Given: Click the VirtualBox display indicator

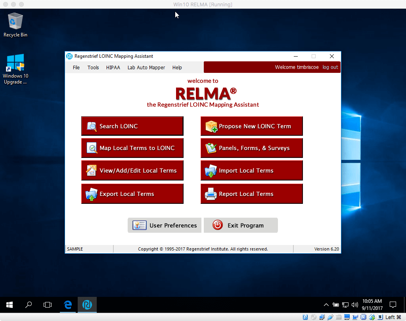Looking at the screenshot, I should (x=347, y=317).
